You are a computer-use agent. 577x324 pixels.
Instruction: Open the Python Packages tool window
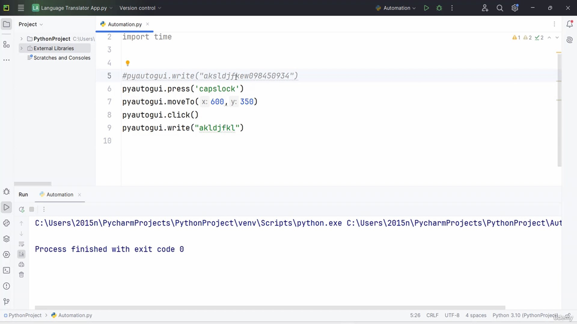point(6,223)
